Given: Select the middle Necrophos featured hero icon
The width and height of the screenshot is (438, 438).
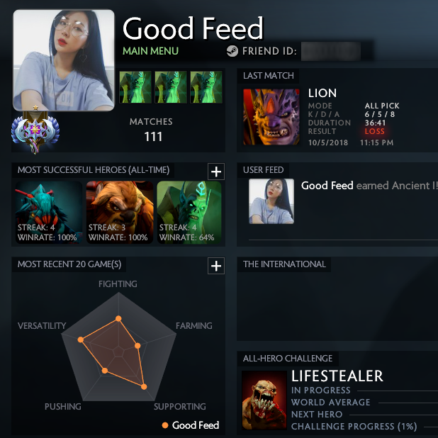Looking at the screenshot, I should pyautogui.click(x=171, y=87).
